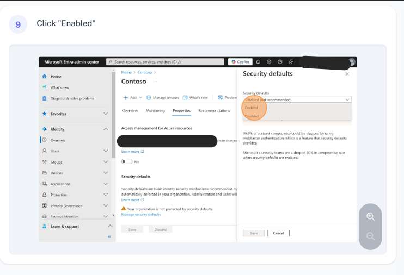Click the ellipsis next to Contoso title

pos(155,82)
